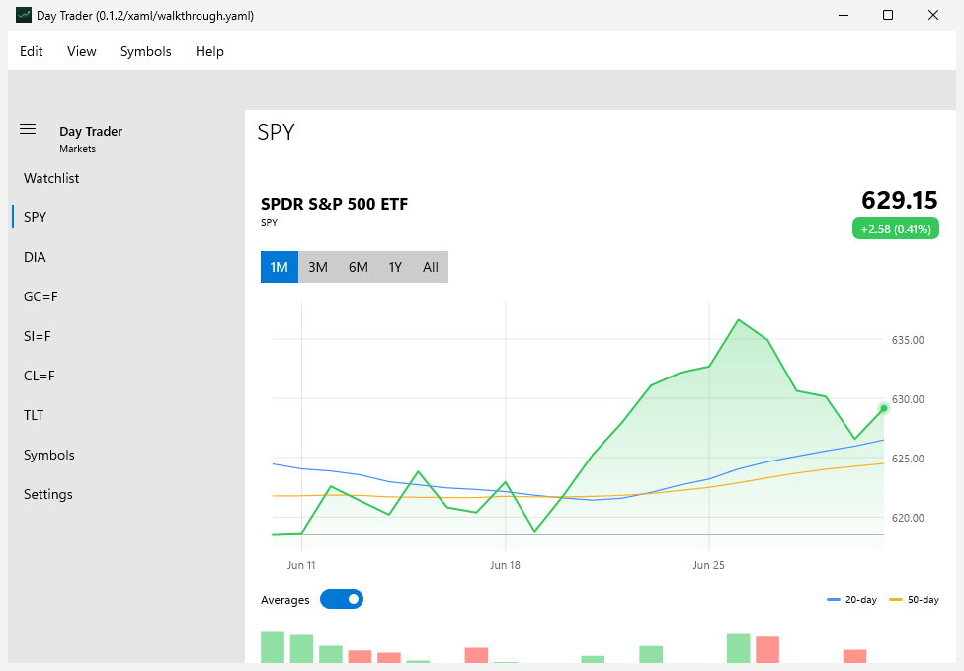The width and height of the screenshot is (964, 671).
Task: Open Settings in the sidebar
Action: [x=126, y=494]
